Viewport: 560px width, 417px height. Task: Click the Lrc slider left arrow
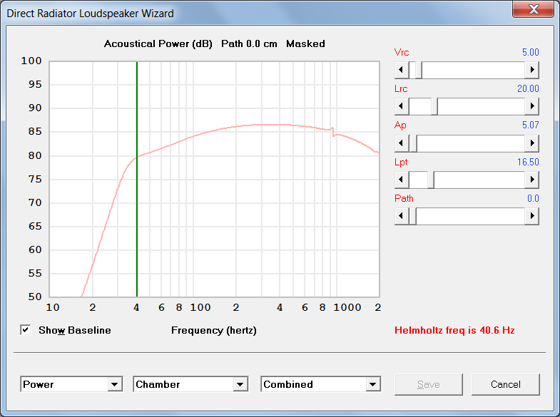point(402,106)
